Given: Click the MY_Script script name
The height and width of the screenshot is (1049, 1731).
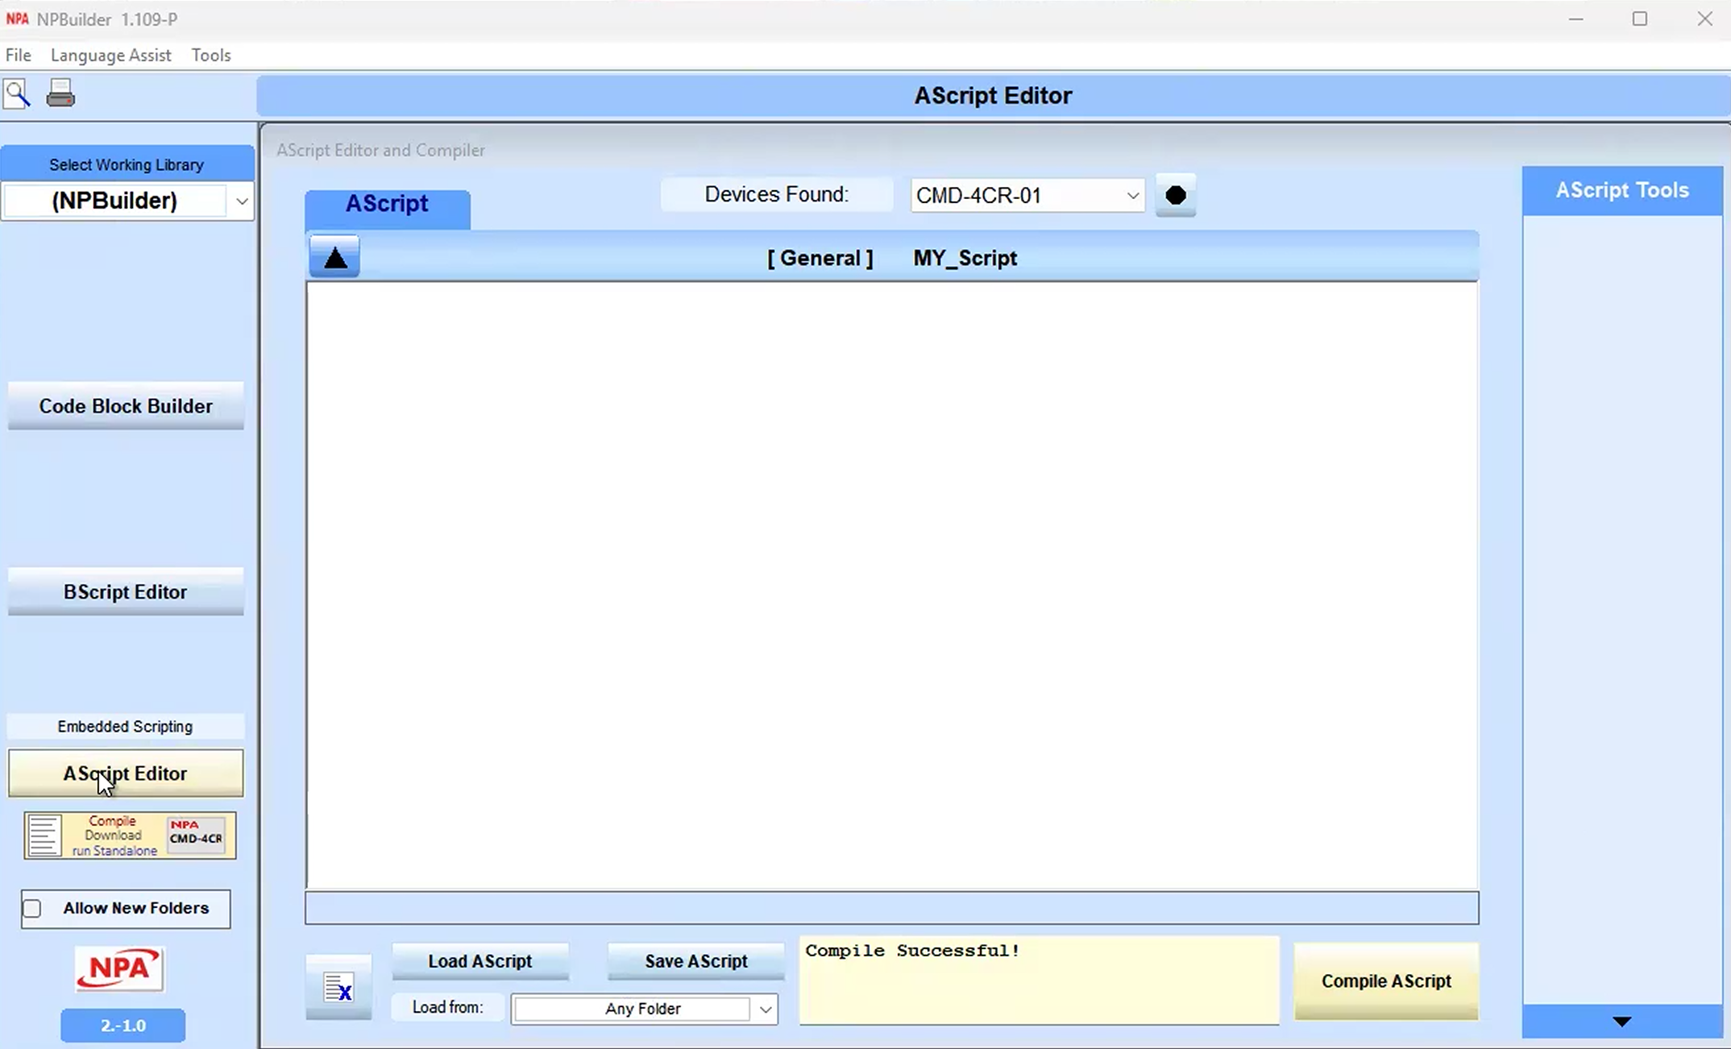Looking at the screenshot, I should (965, 258).
